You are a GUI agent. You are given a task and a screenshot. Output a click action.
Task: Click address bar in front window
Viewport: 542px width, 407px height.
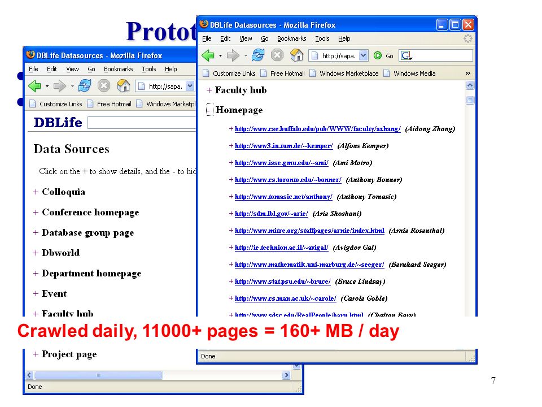click(338, 55)
